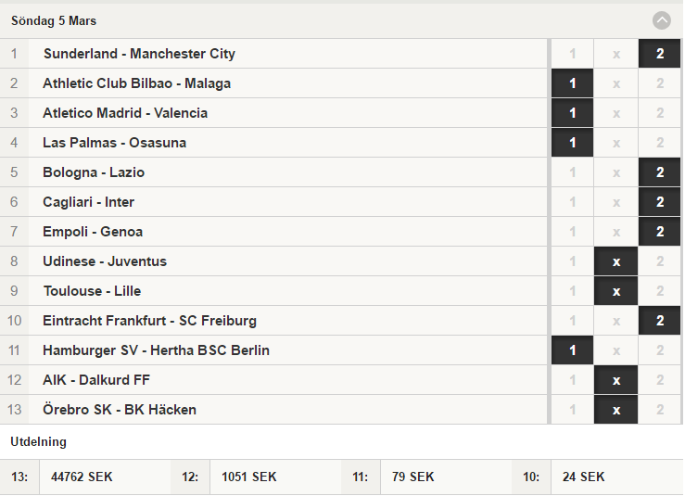This screenshot has height=496, width=685.
Task: Select draw x for Athletic Club Bilbao - Malaga
Action: tap(616, 83)
